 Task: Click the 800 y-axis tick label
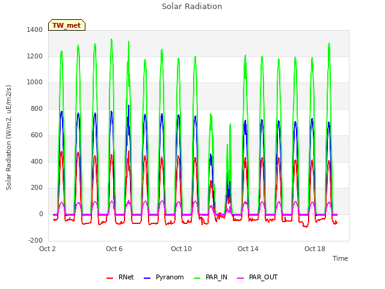point(37,108)
